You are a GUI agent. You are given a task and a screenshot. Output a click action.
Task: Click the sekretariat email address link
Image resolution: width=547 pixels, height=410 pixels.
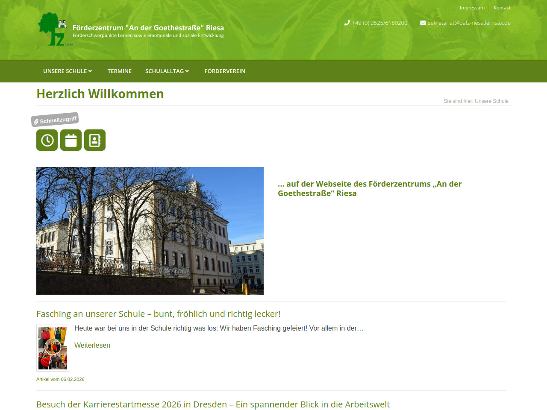tap(469, 23)
